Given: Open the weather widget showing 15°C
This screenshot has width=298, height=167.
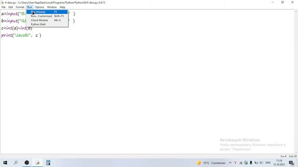Looking at the screenshot, I should pos(211,163).
